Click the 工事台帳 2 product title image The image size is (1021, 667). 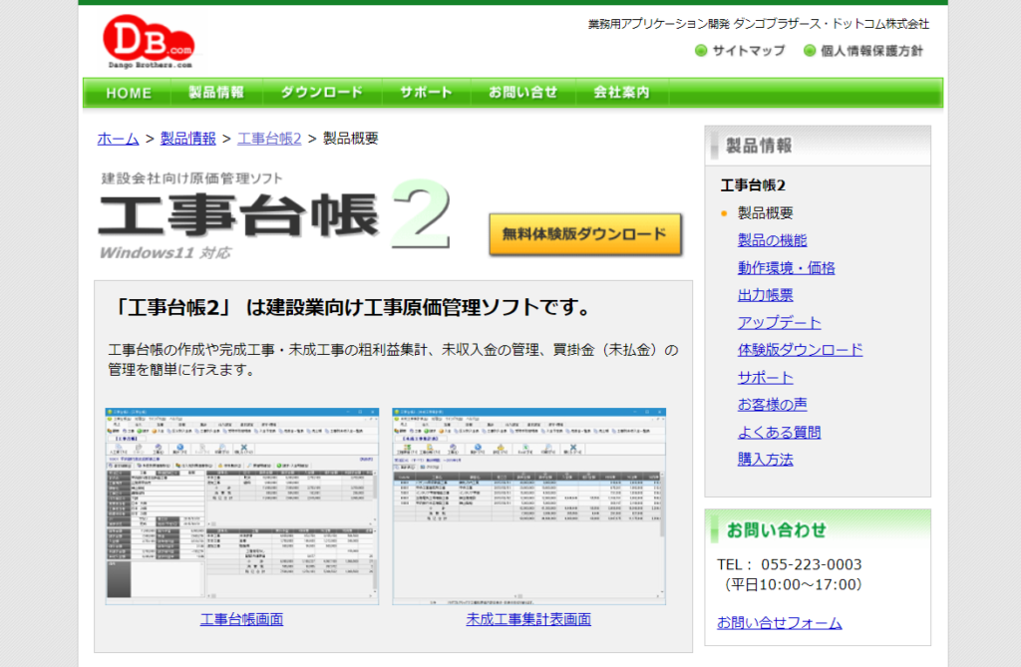(x=275, y=217)
